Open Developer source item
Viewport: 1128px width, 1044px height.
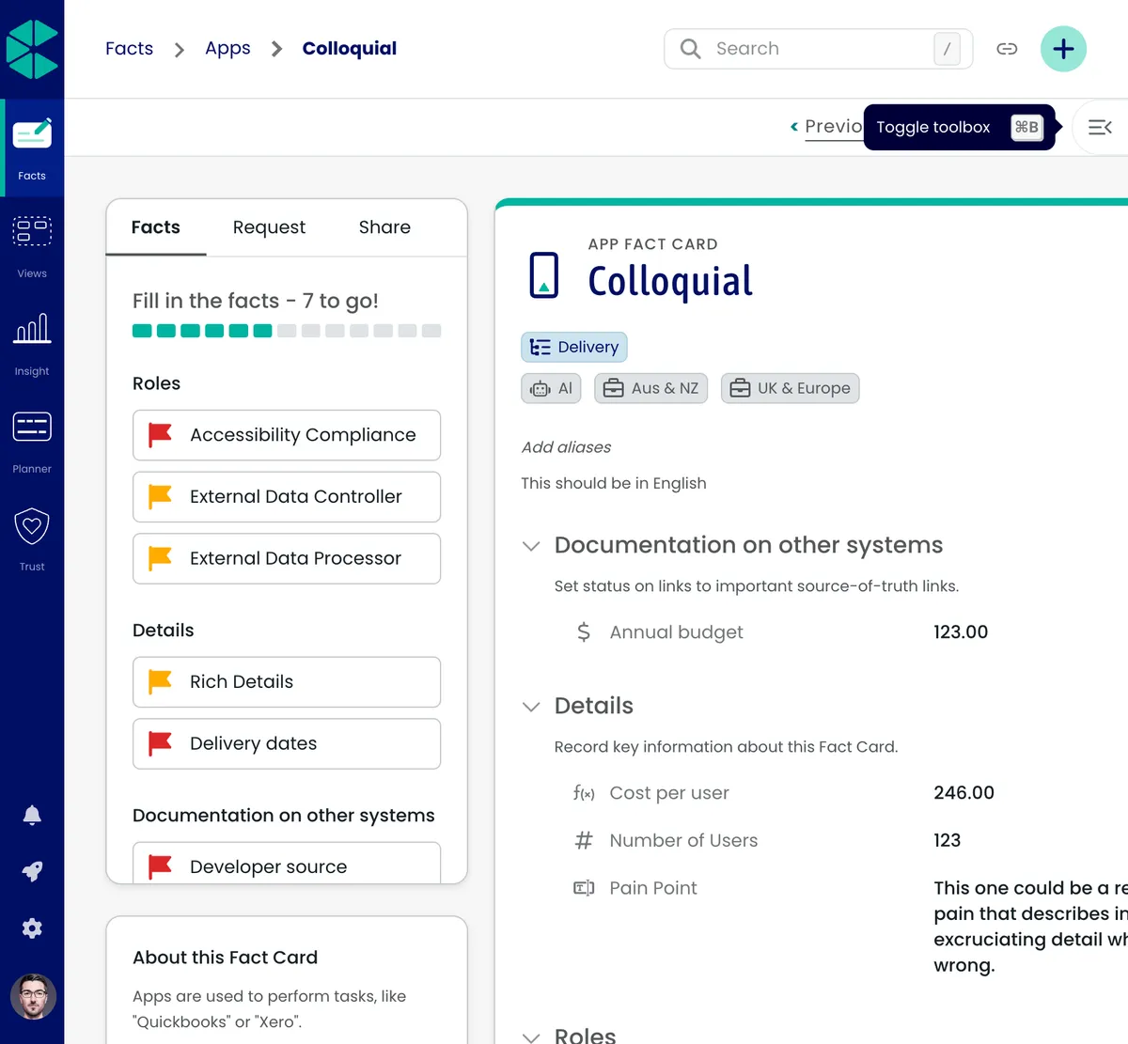[287, 863]
